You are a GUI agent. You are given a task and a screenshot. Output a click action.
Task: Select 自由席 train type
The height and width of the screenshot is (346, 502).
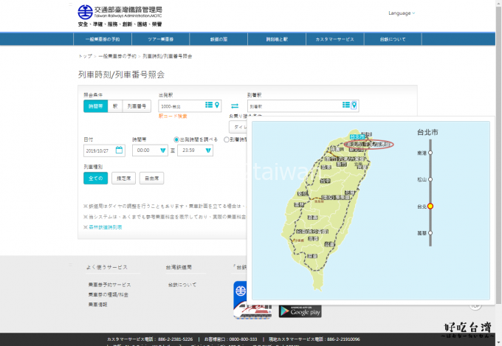click(151, 178)
